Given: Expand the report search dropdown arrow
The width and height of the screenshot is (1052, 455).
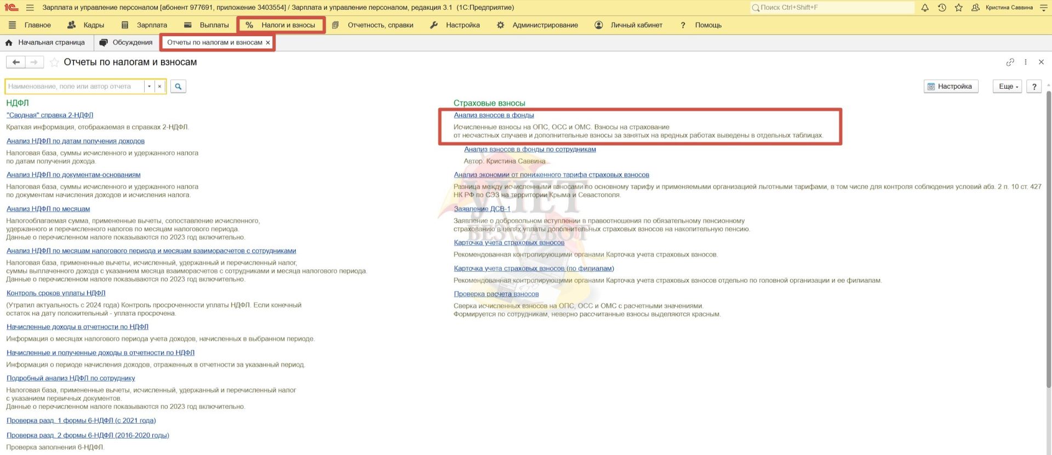Looking at the screenshot, I should (x=149, y=87).
